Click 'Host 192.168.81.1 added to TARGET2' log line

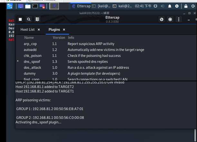[45, 87]
